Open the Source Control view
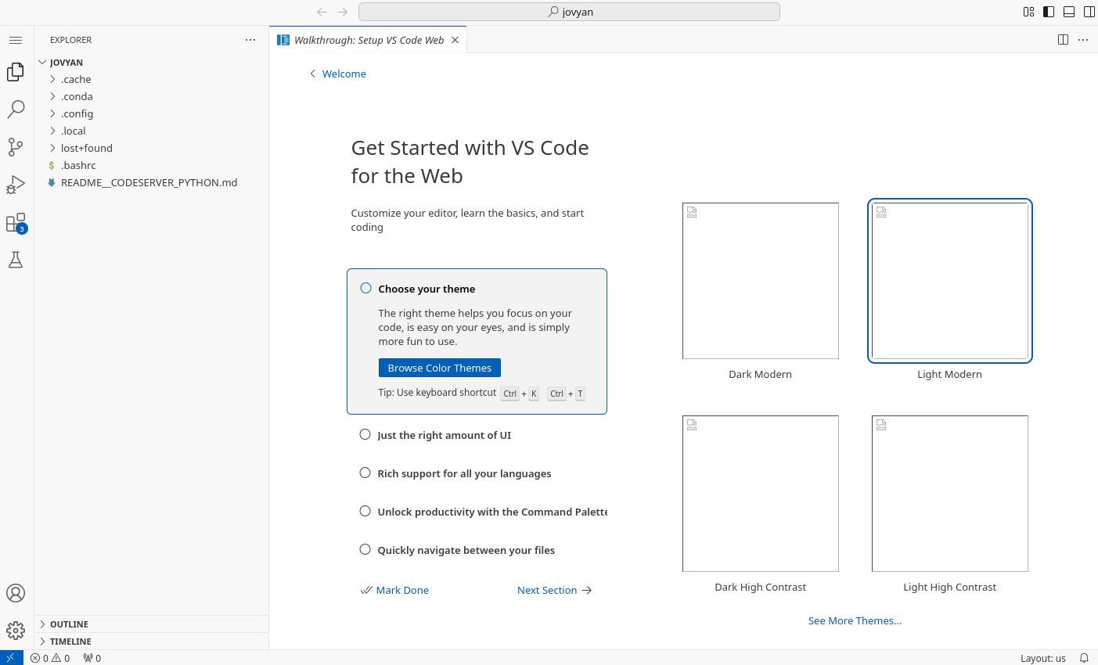 pyautogui.click(x=16, y=146)
